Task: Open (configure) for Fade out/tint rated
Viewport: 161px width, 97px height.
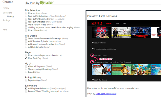Action: click(57, 22)
